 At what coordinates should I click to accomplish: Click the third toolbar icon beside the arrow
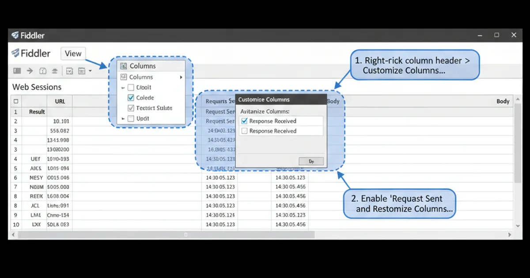coord(43,71)
